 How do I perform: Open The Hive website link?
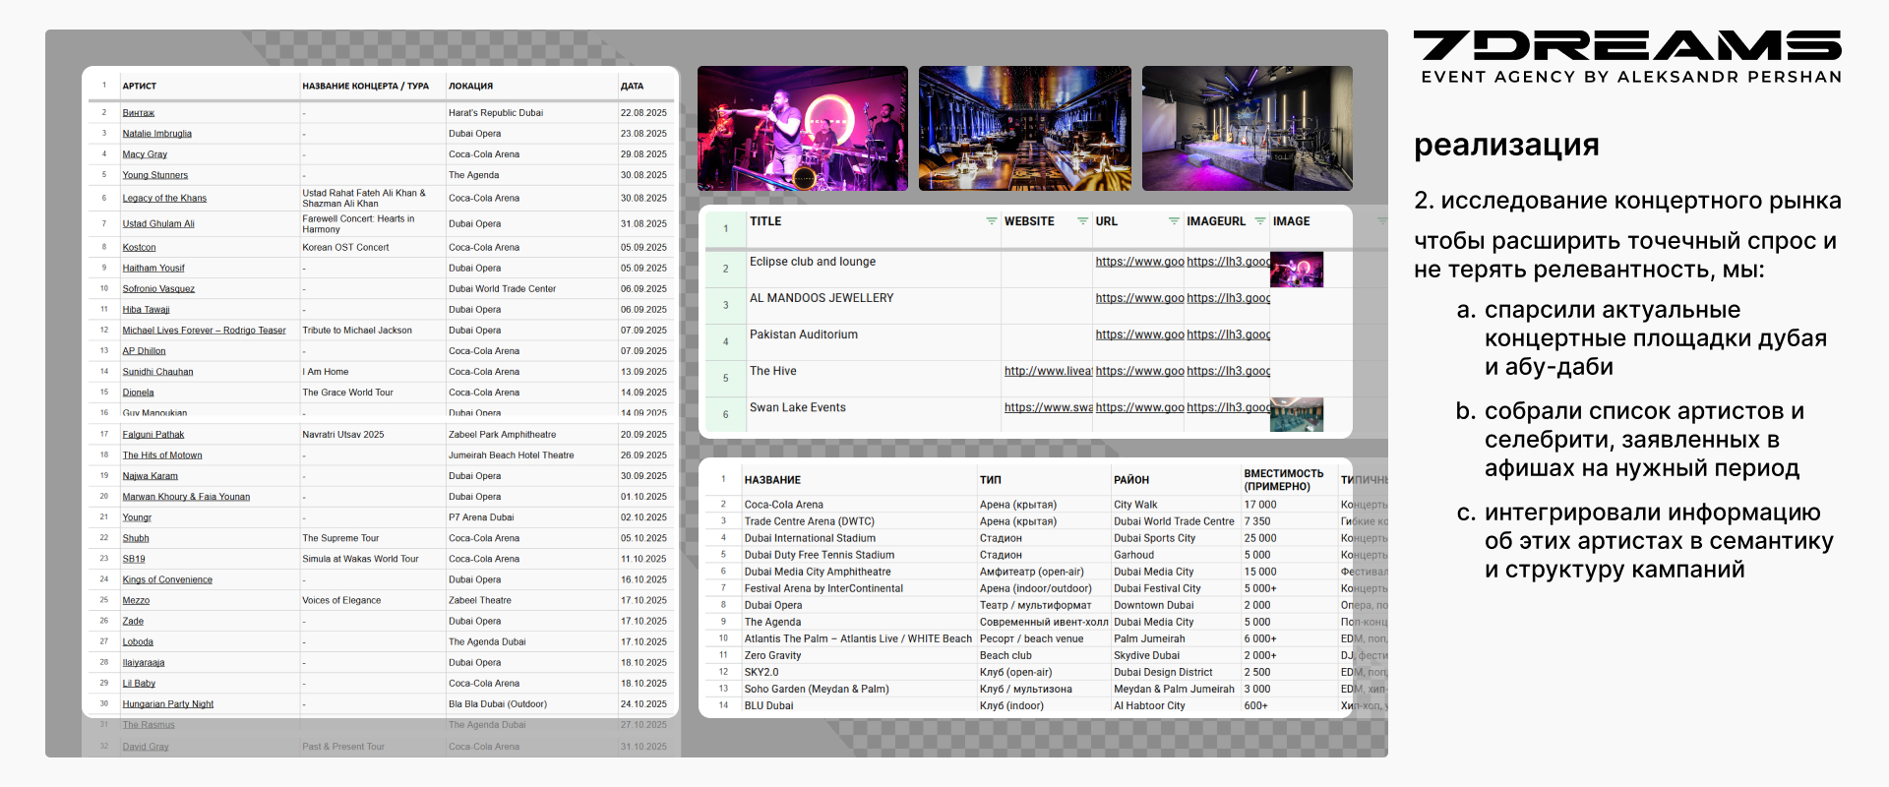click(1048, 371)
